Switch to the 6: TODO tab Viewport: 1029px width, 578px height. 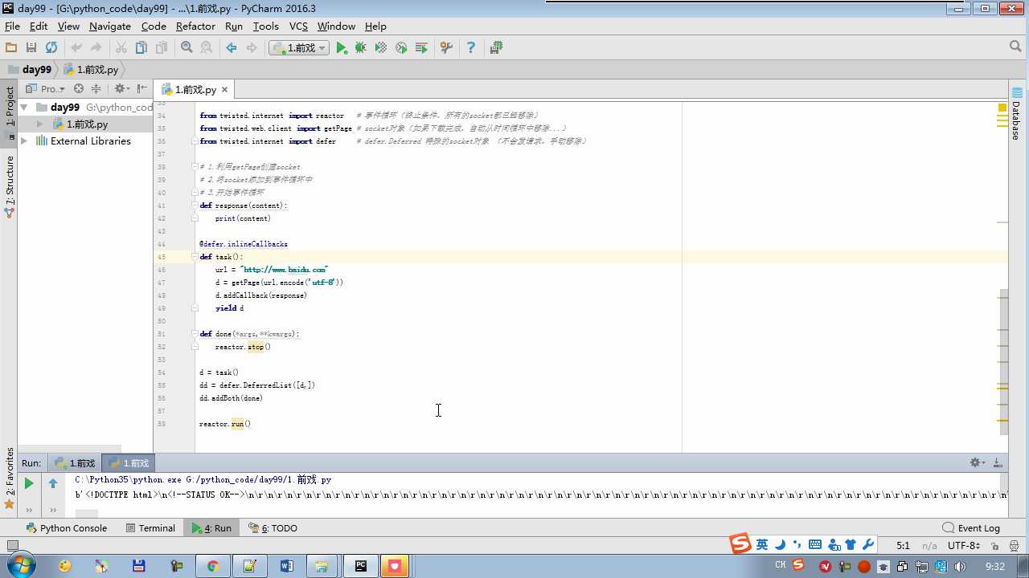pyautogui.click(x=273, y=528)
